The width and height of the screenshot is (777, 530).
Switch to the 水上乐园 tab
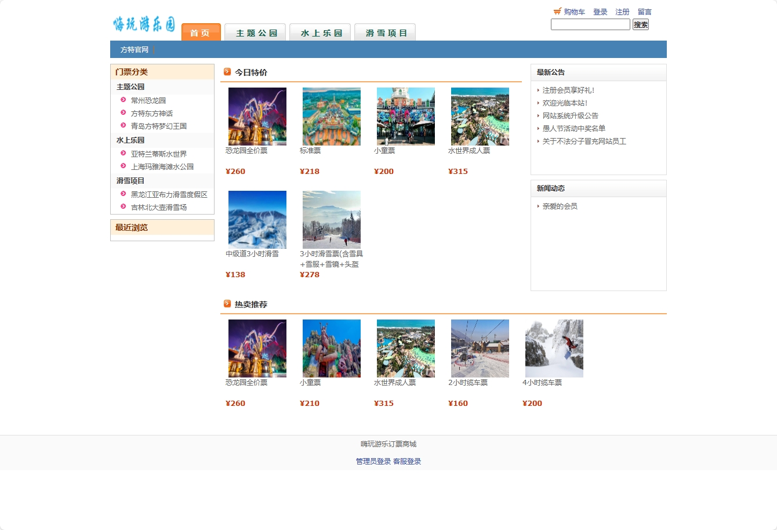point(320,32)
